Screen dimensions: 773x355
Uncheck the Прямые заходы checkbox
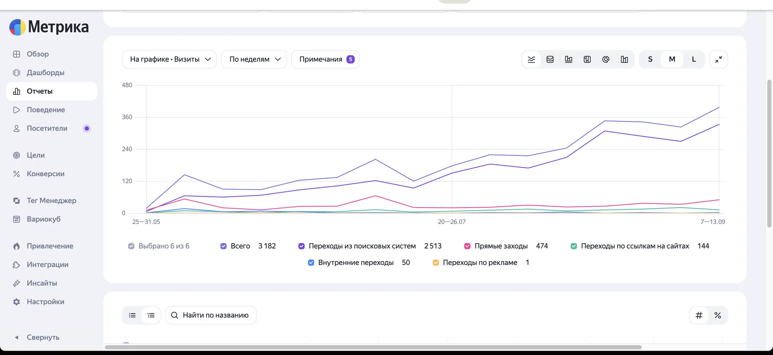pyautogui.click(x=467, y=246)
